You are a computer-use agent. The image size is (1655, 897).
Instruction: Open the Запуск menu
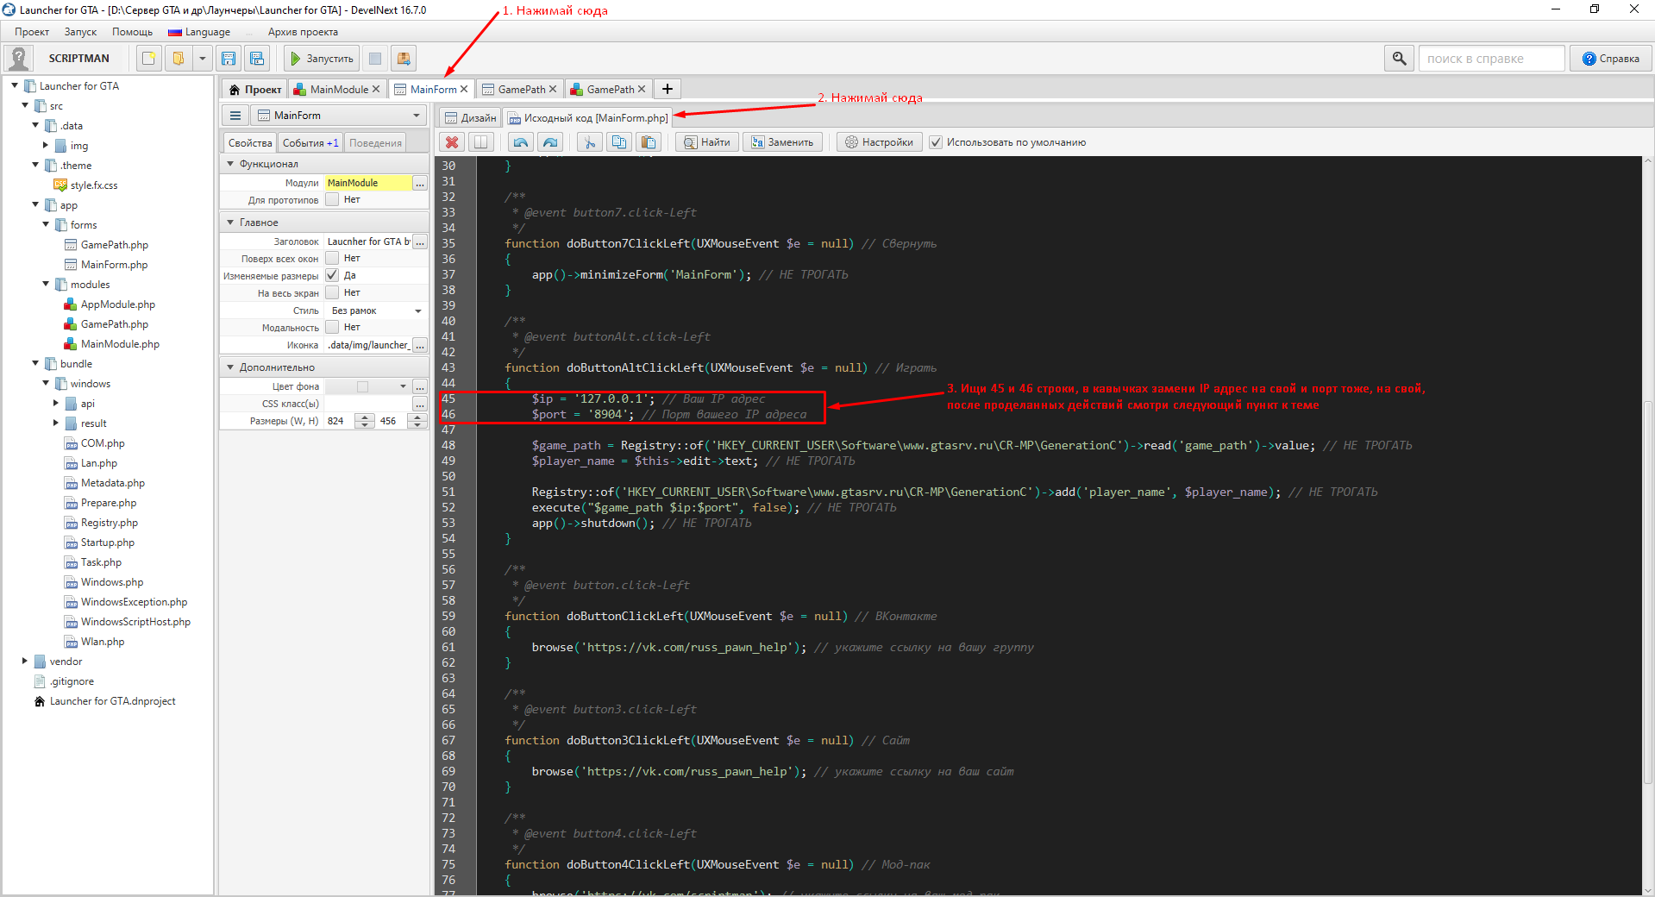80,32
